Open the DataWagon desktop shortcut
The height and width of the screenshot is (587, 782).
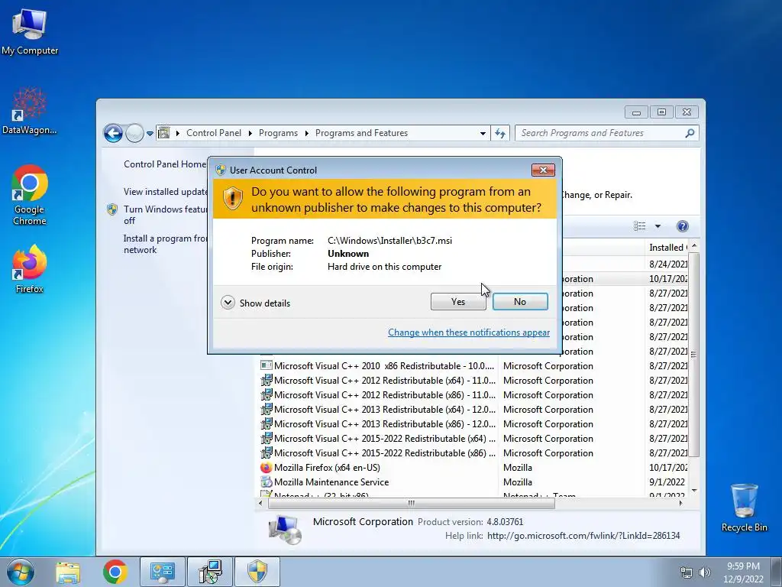[x=29, y=111]
